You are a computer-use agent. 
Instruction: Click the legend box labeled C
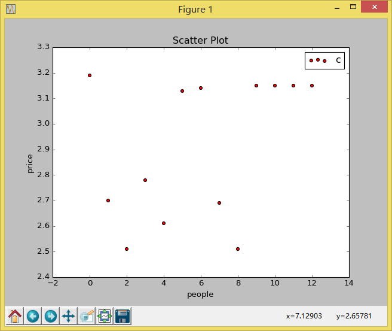tap(324, 60)
